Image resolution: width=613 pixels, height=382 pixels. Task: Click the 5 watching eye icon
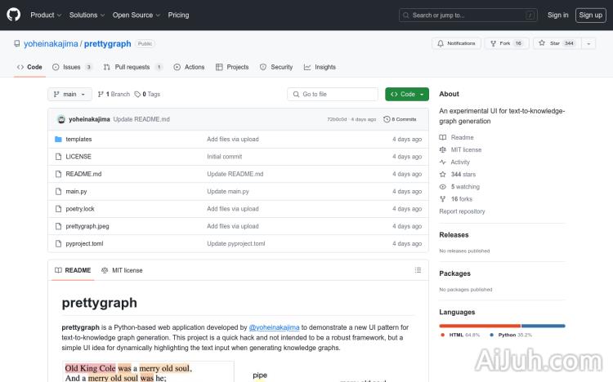[443, 187]
